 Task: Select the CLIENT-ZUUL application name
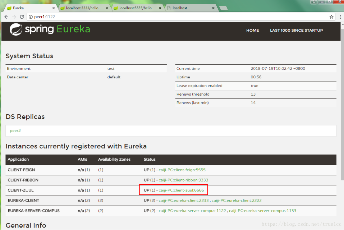pyautogui.click(x=20, y=190)
